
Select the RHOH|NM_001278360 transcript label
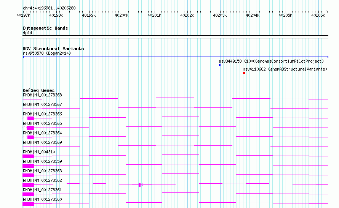[x=42, y=199]
